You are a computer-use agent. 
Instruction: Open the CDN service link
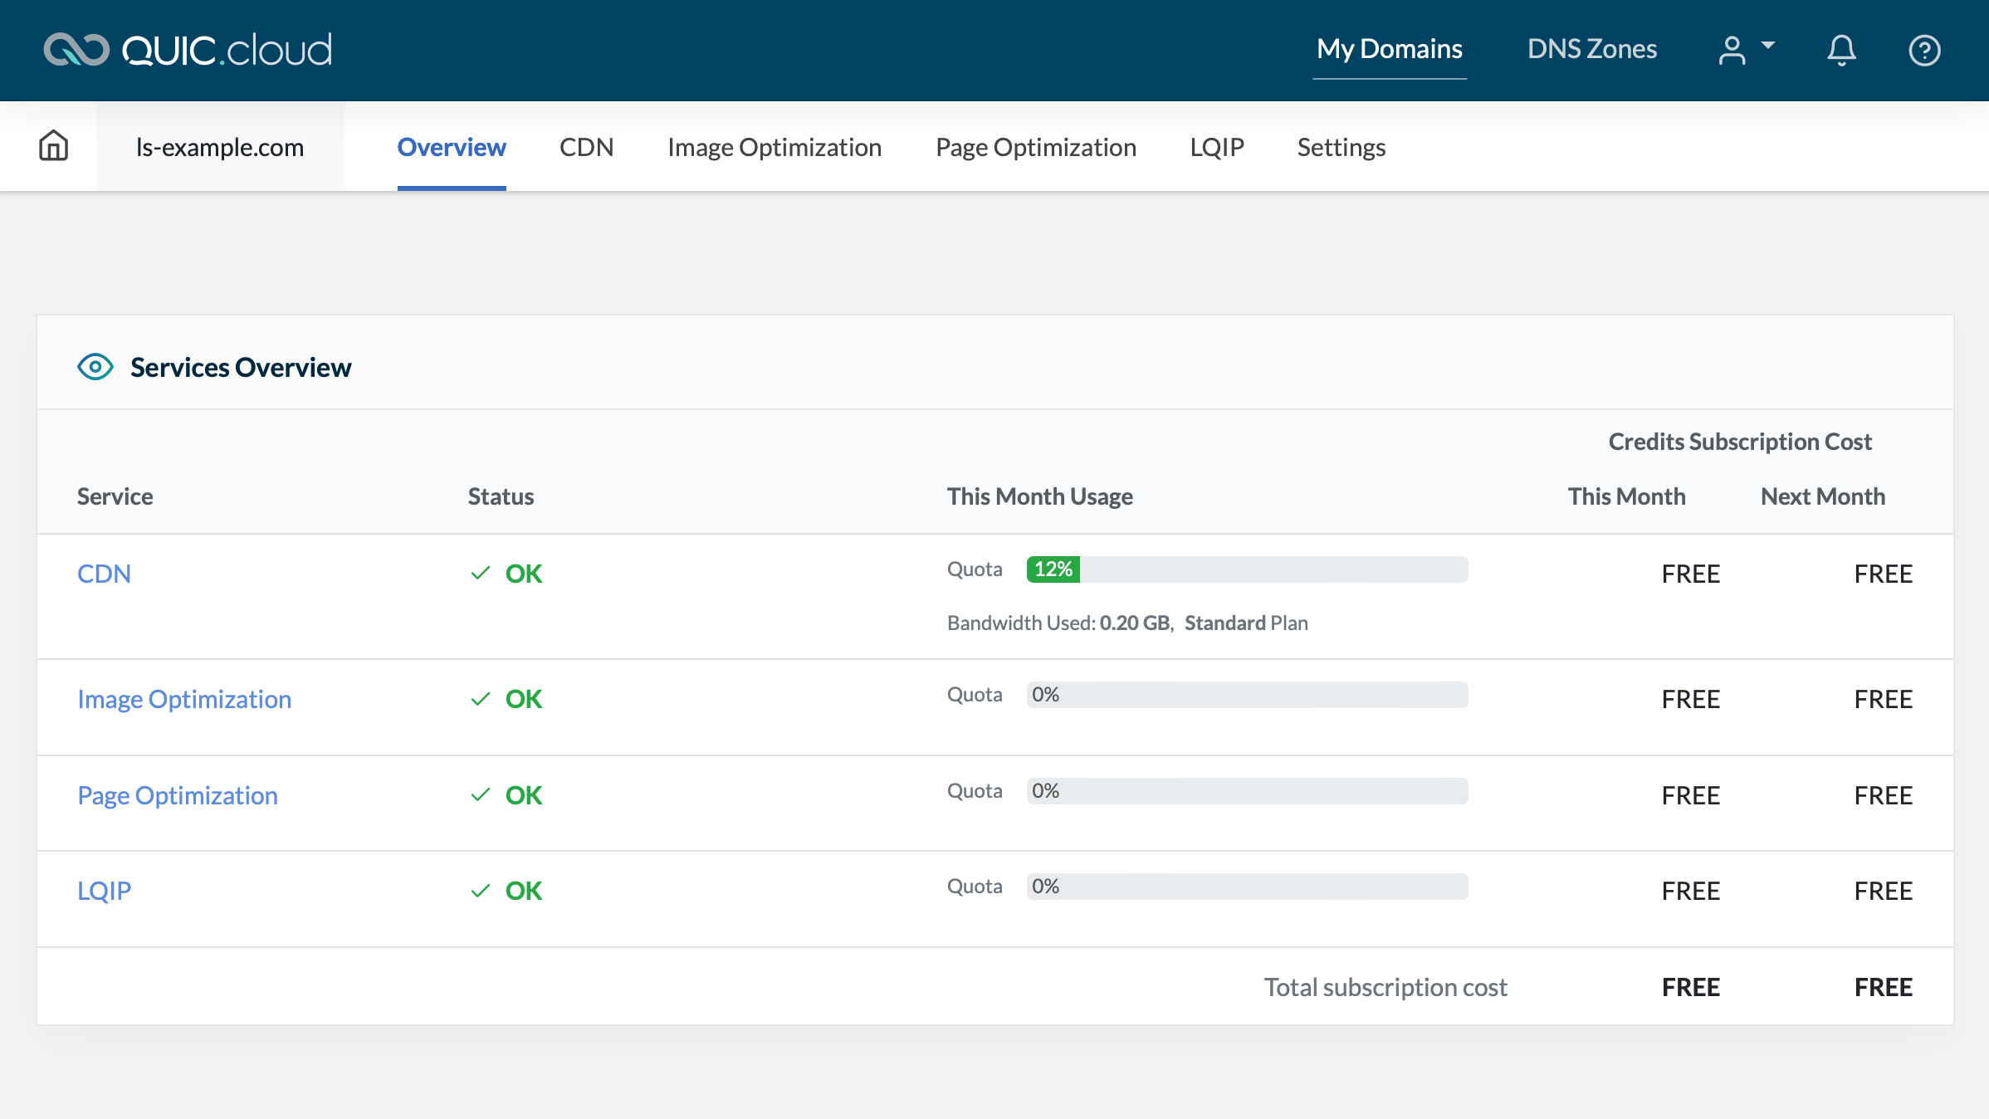[104, 573]
